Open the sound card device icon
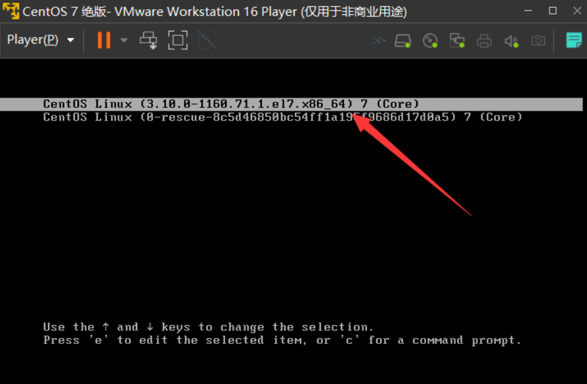The height and width of the screenshot is (384, 587). tap(511, 41)
